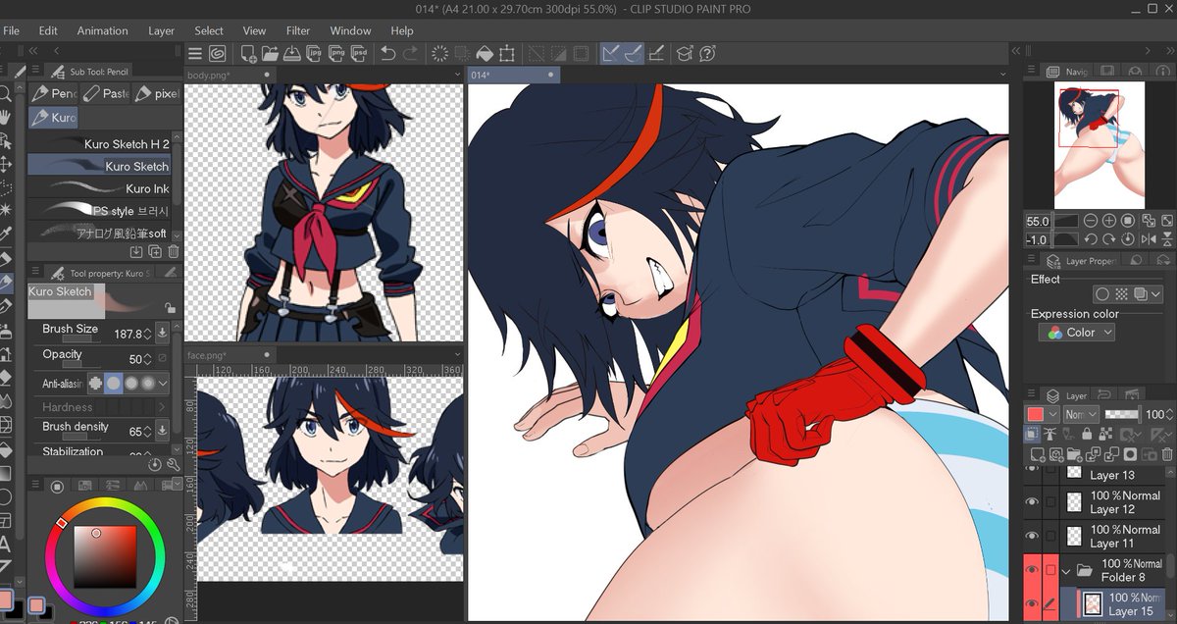
Task: Create a new layer folder icon
Action: 1073,454
